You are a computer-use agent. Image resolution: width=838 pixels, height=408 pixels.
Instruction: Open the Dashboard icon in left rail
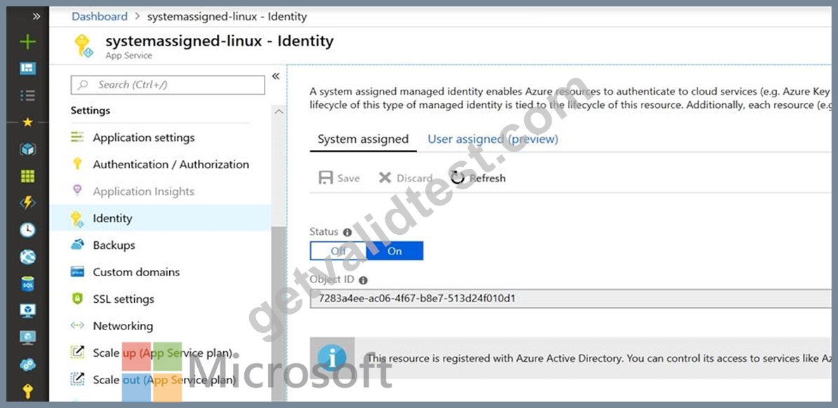pyautogui.click(x=27, y=69)
